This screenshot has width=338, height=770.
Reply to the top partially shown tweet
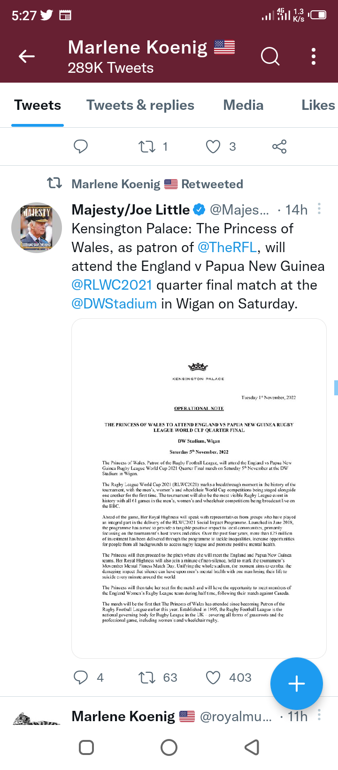click(81, 146)
